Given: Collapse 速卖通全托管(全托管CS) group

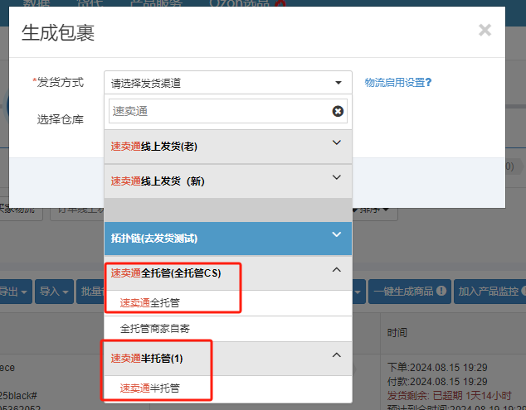Looking at the screenshot, I should 228,273.
